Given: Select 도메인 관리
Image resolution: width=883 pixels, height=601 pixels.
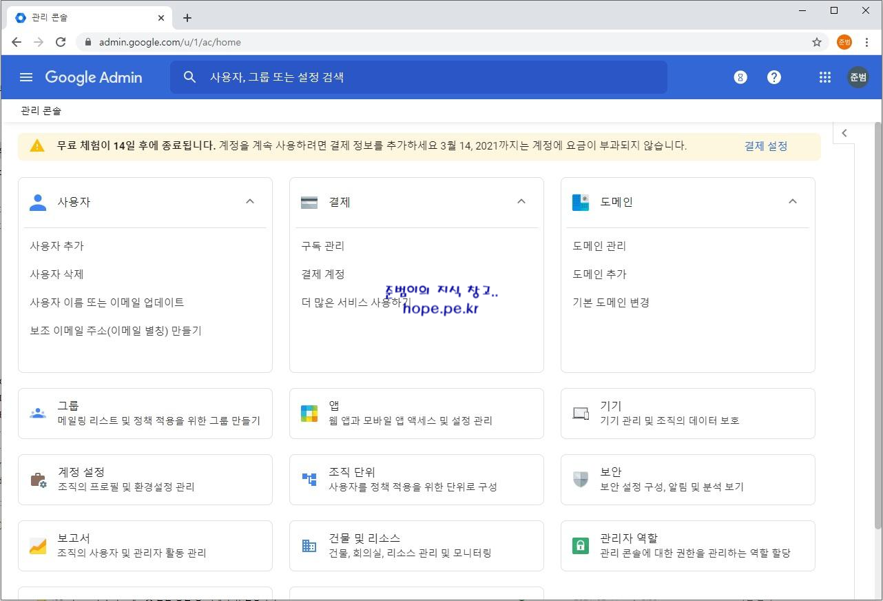Looking at the screenshot, I should coord(599,246).
